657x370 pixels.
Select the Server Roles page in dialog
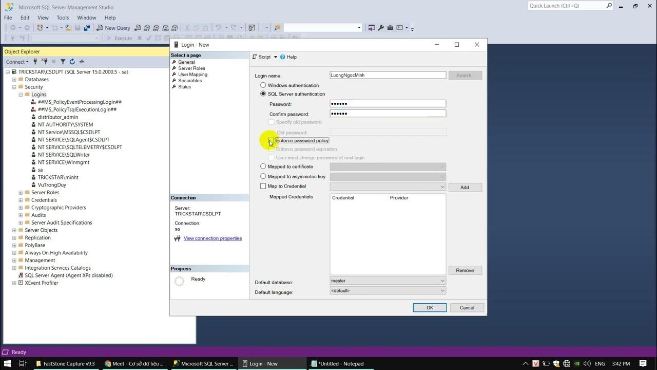click(x=191, y=68)
